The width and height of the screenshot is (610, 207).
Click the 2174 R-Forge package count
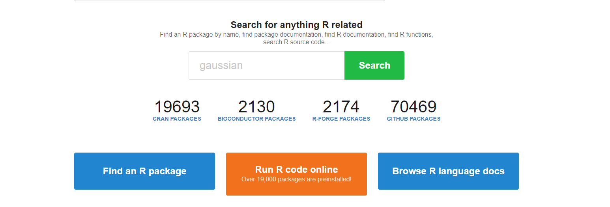[341, 107]
